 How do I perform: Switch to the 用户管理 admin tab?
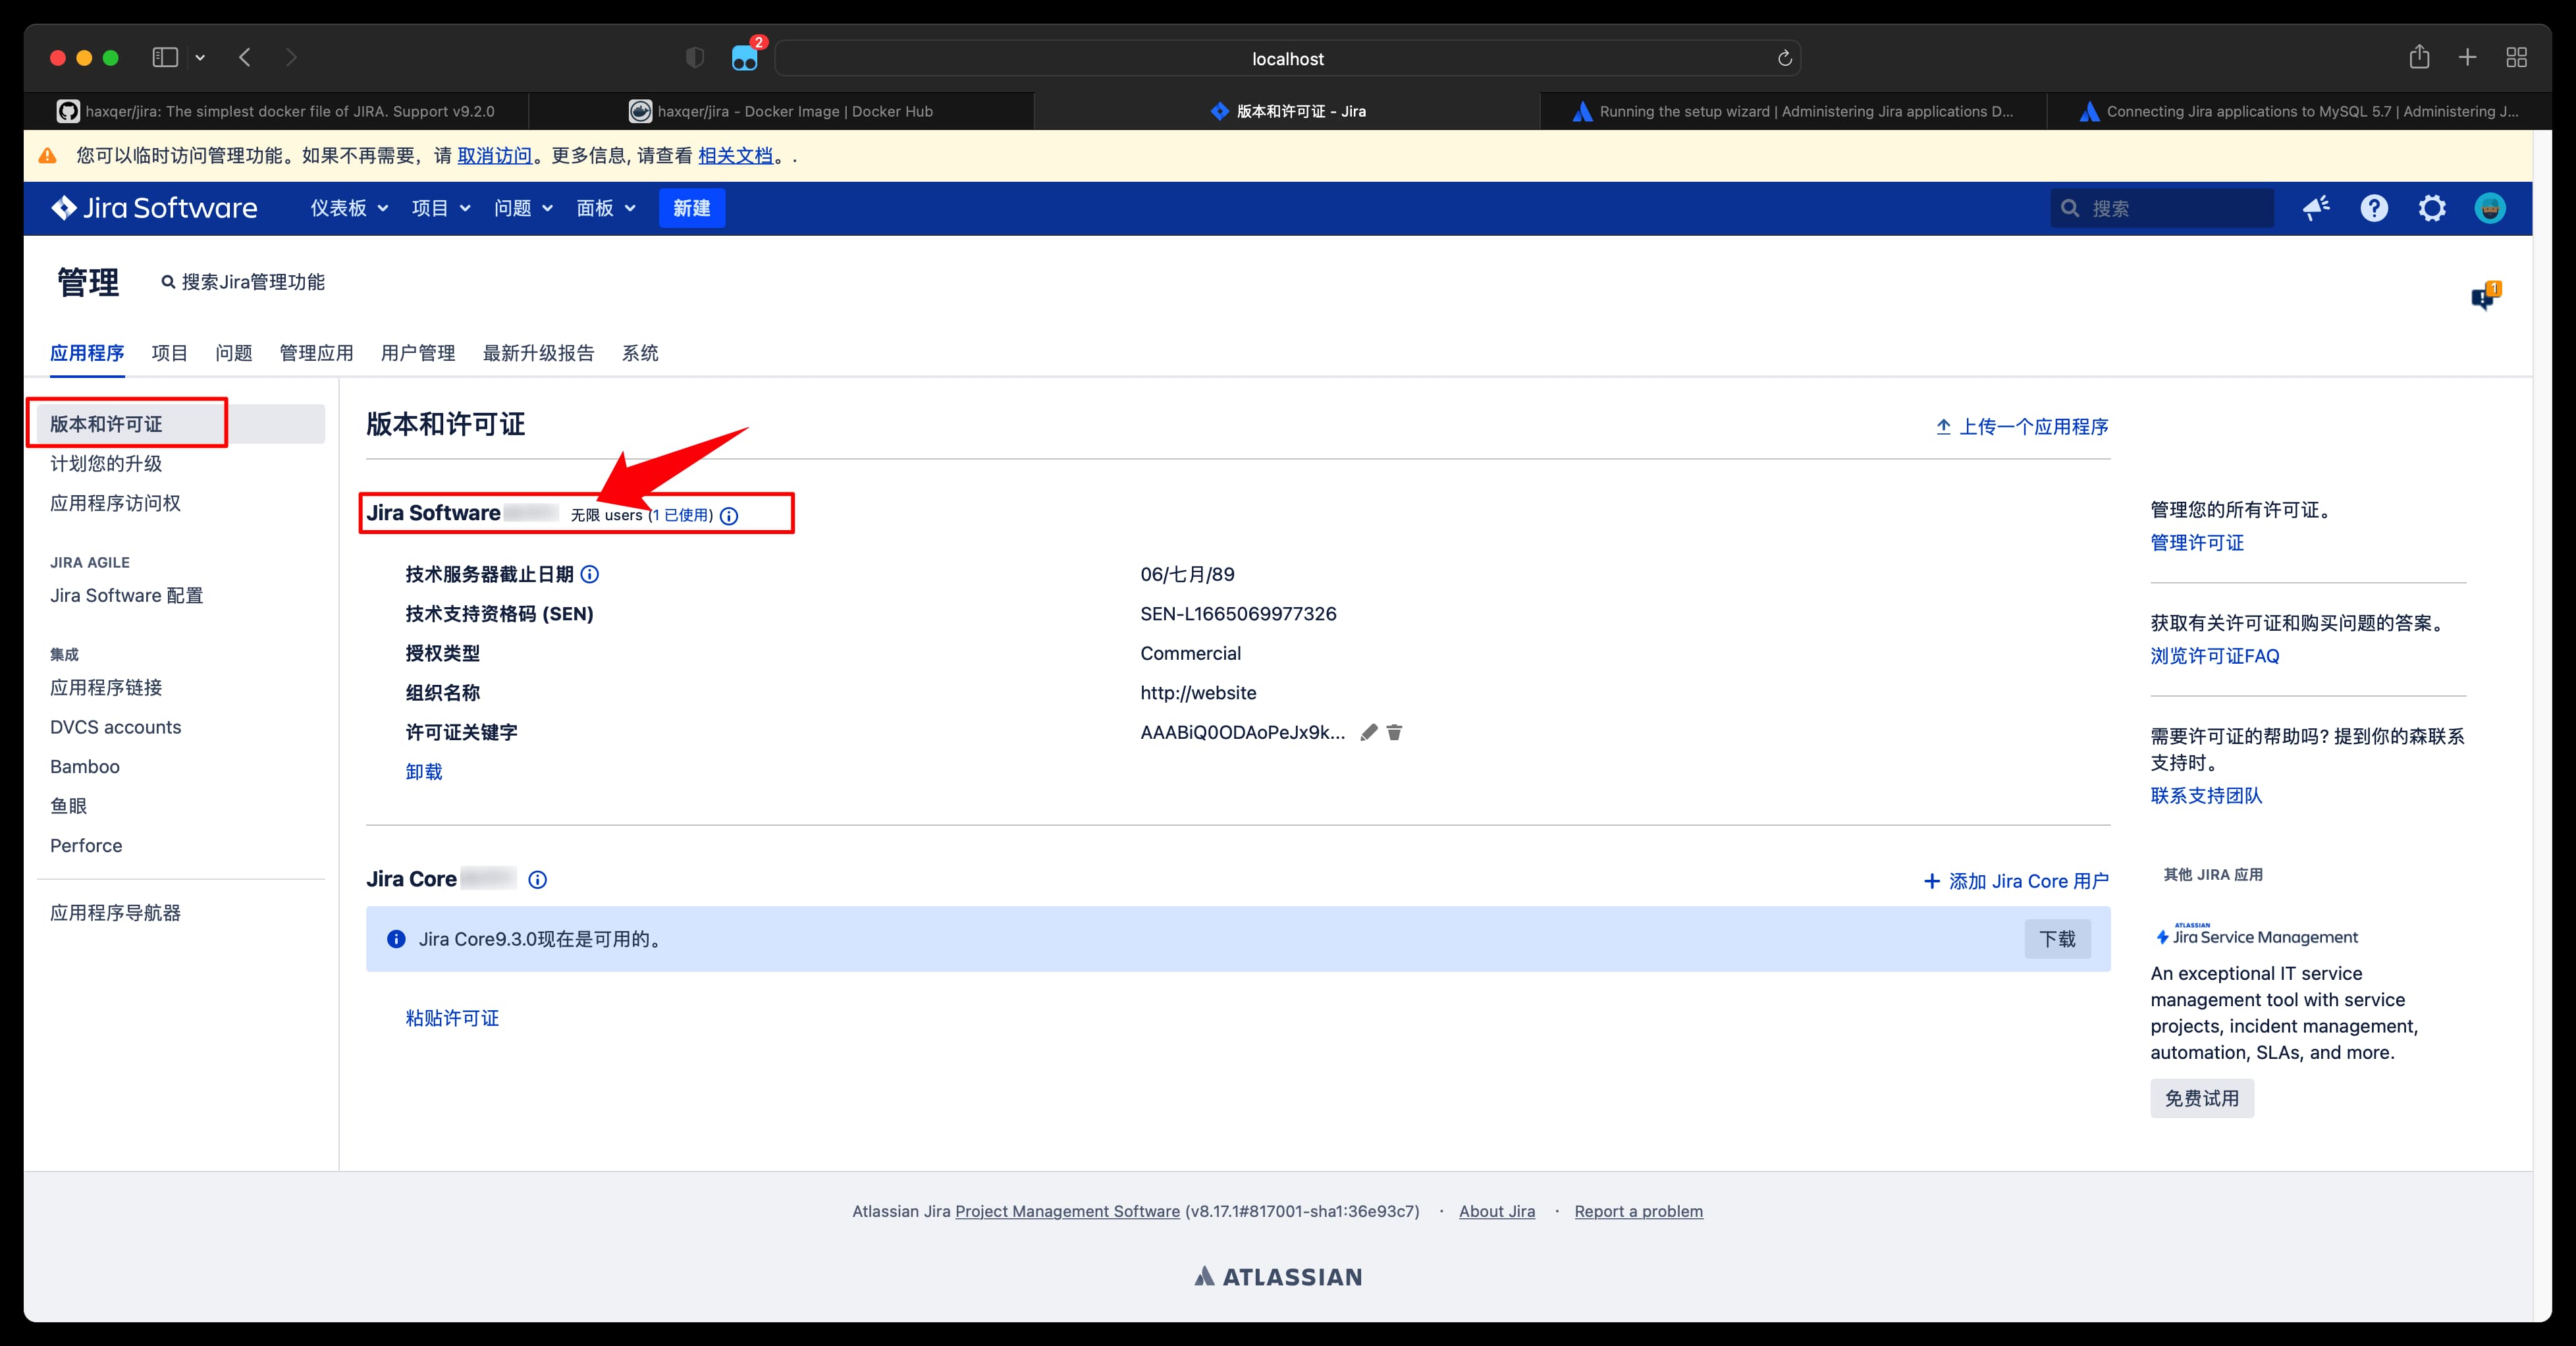(418, 353)
